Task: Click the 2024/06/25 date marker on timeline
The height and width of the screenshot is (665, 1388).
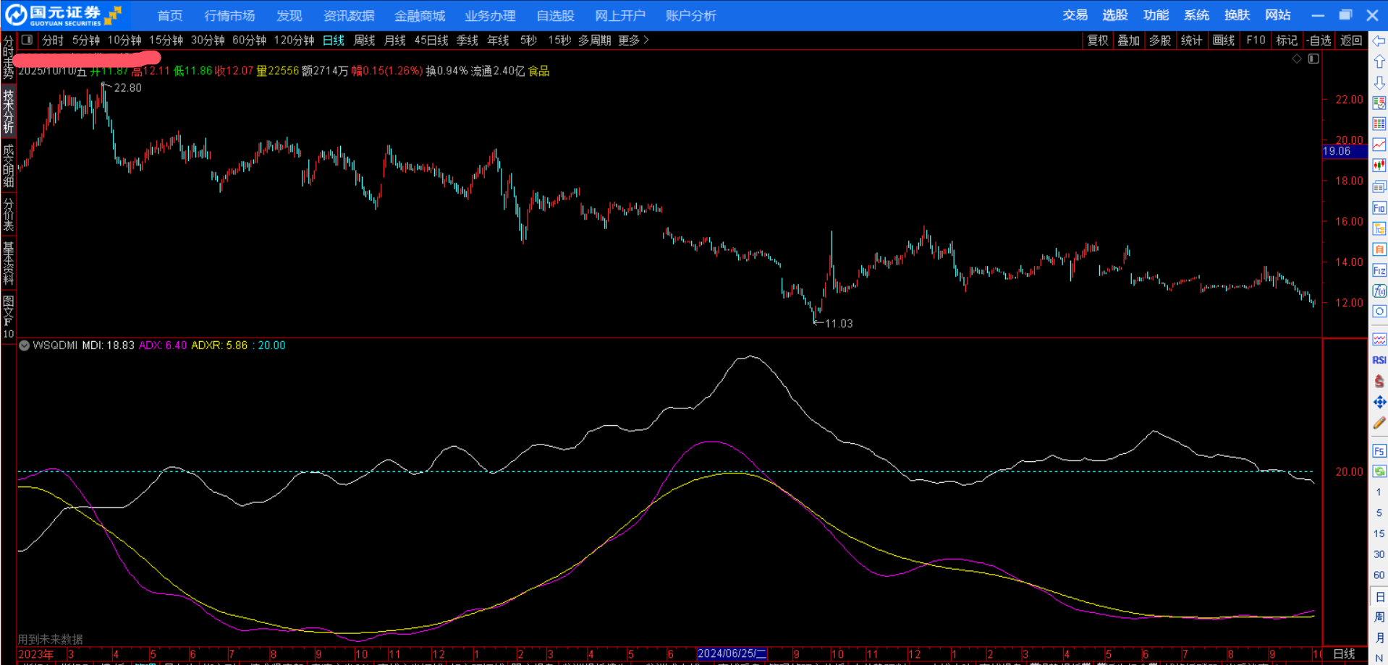Action: [731, 653]
